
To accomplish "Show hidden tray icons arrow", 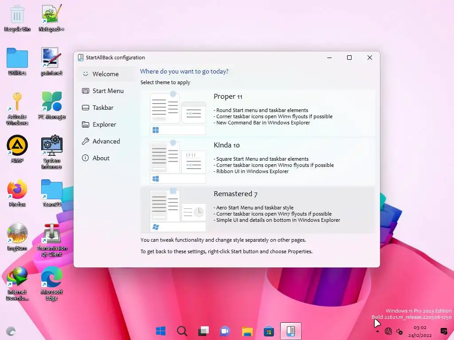I will point(377,331).
